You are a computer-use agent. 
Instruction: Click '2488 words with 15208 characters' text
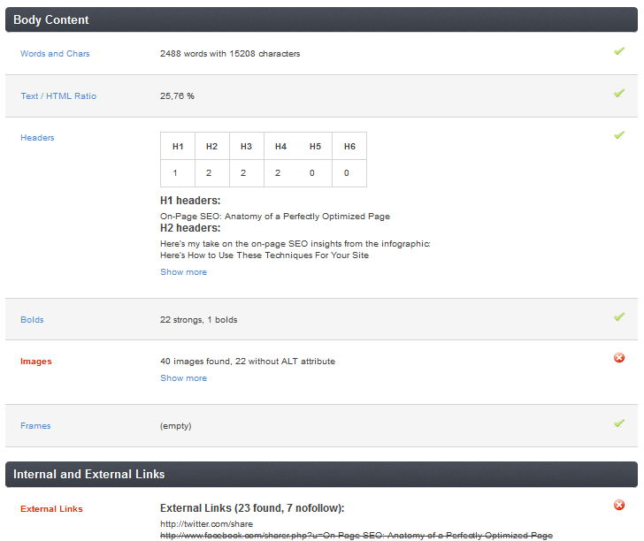tap(230, 54)
